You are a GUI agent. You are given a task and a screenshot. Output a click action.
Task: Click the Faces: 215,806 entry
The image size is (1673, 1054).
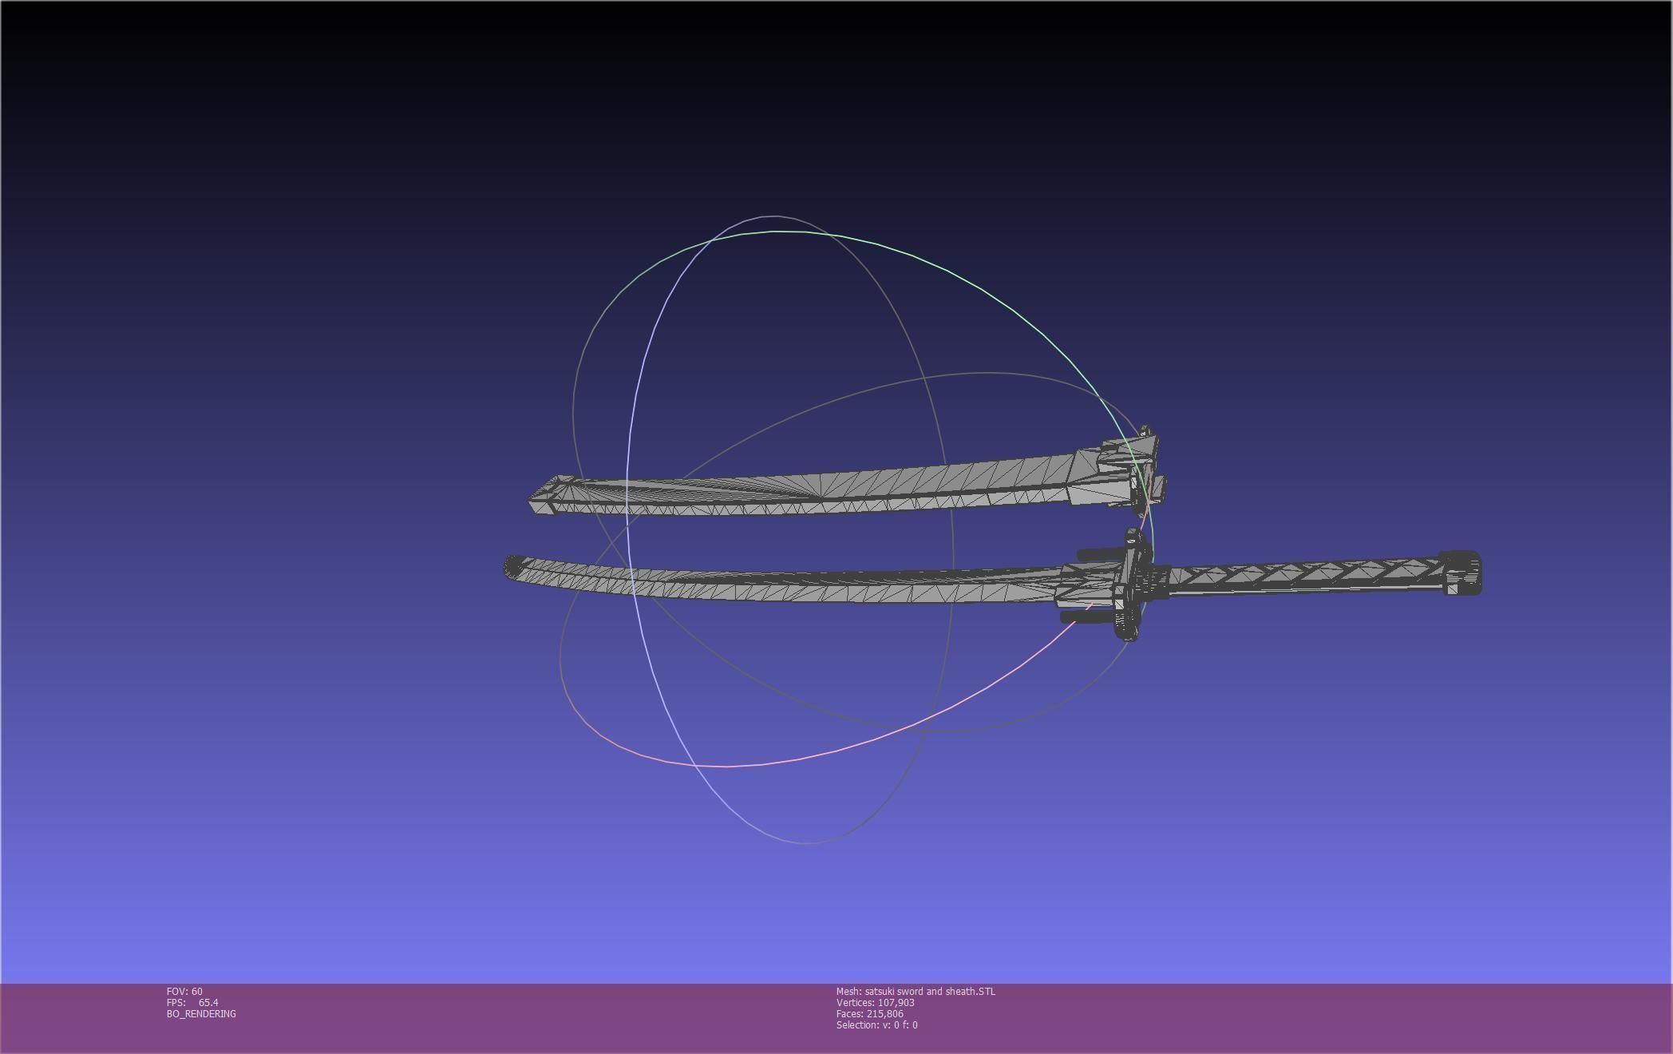pos(869,1014)
